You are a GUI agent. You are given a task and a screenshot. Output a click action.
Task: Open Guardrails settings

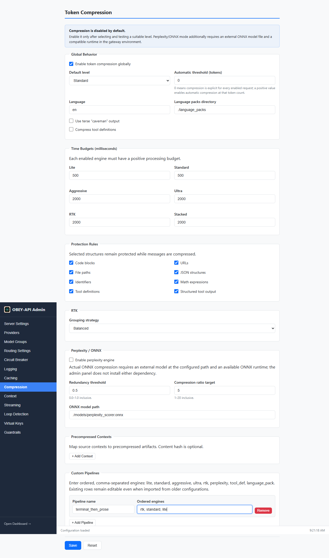pyautogui.click(x=28, y=432)
